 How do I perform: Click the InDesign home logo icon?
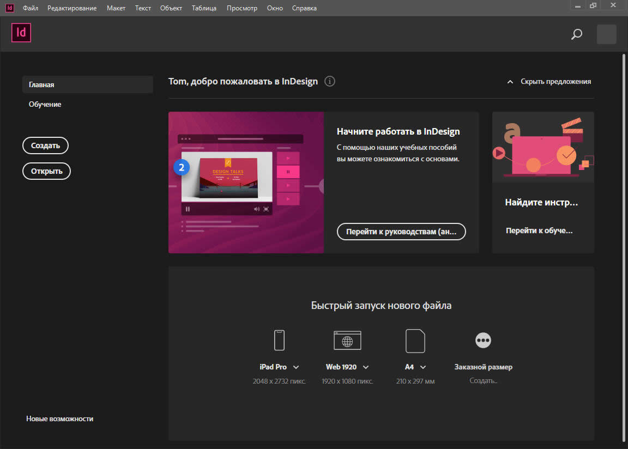click(21, 32)
